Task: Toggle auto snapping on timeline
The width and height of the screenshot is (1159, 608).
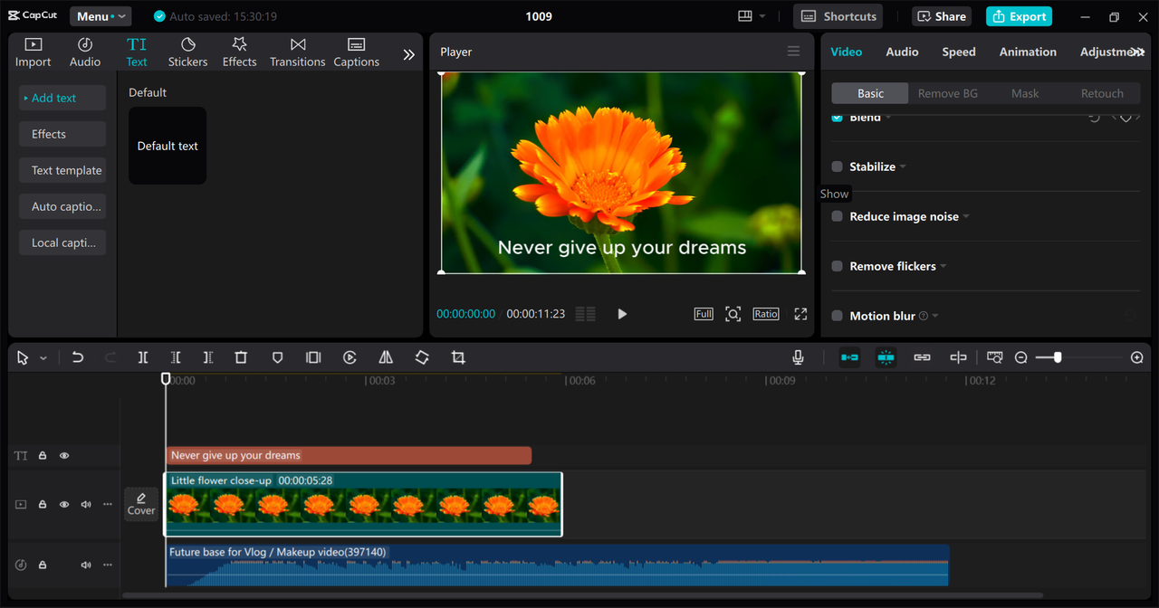Action: (886, 357)
